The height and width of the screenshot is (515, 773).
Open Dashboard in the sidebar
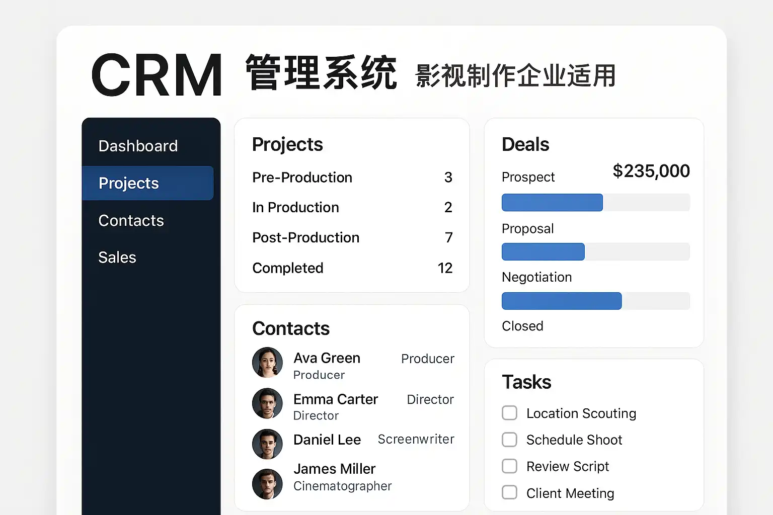(138, 146)
